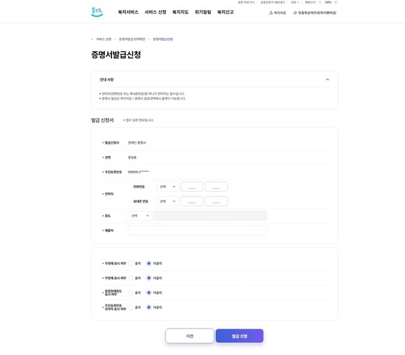The image size is (405, 355).
Task: Collapse the 안내 사항 panel
Action: [x=327, y=80]
